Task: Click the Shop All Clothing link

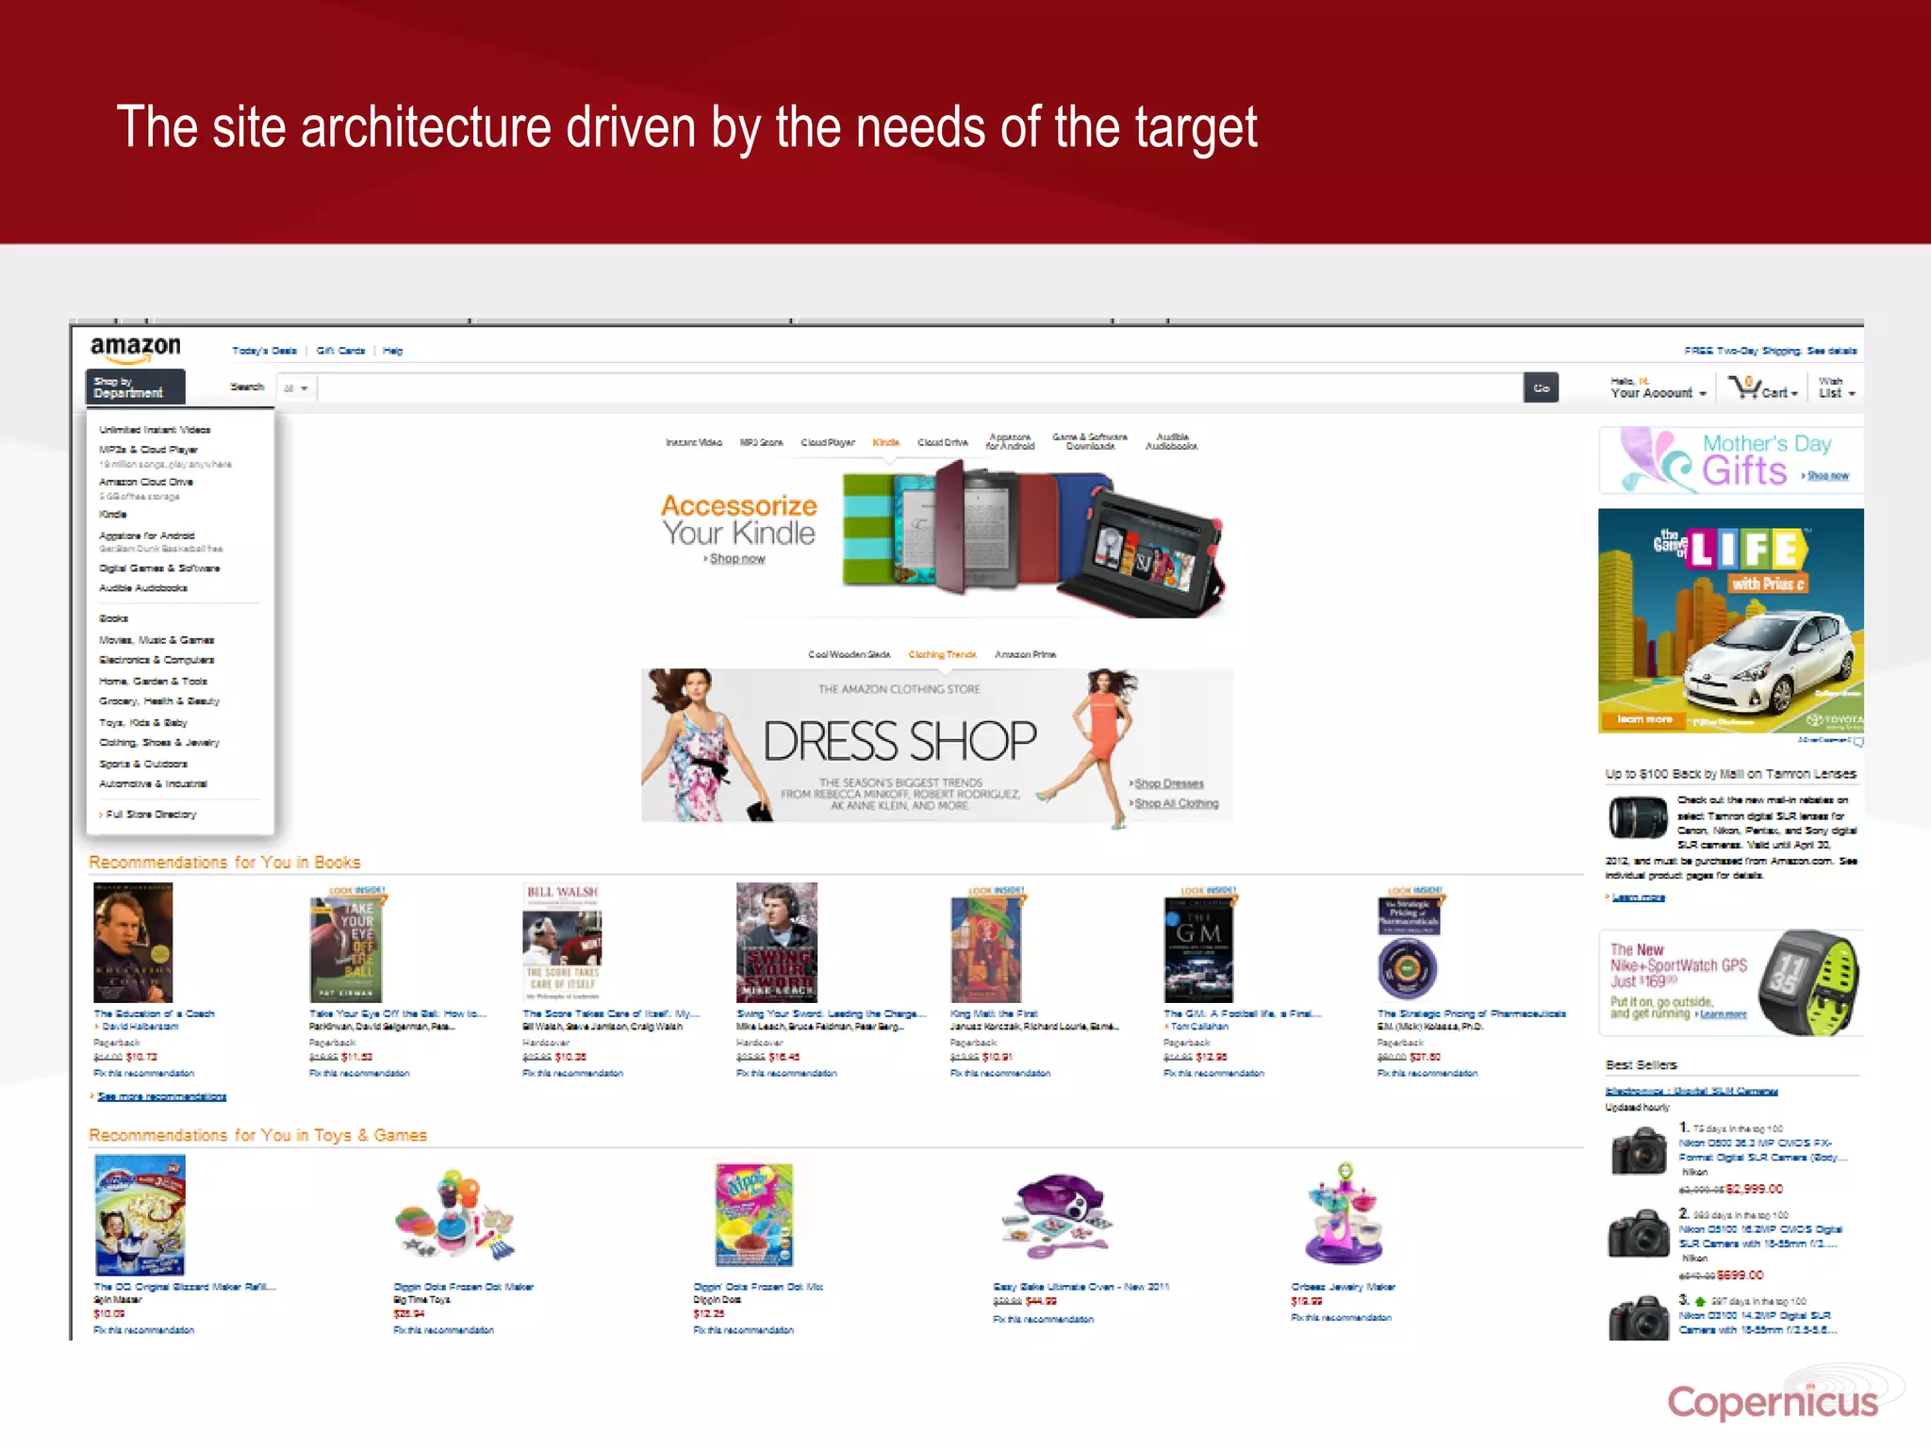Action: click(x=1175, y=804)
